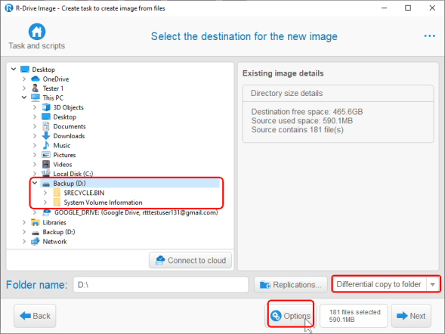Open the three-dots menu at top right
The image size is (445, 334).
(x=429, y=36)
